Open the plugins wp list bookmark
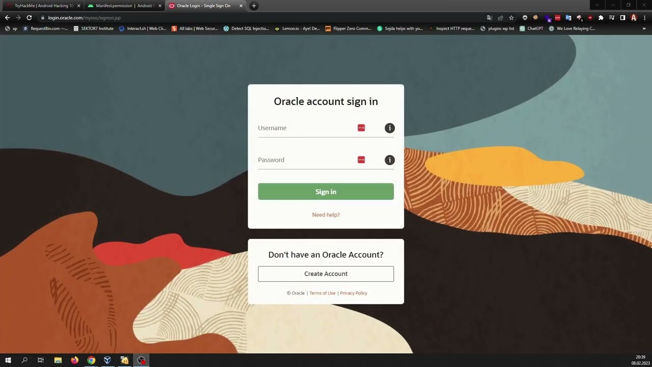The image size is (652, 367). coord(497,29)
